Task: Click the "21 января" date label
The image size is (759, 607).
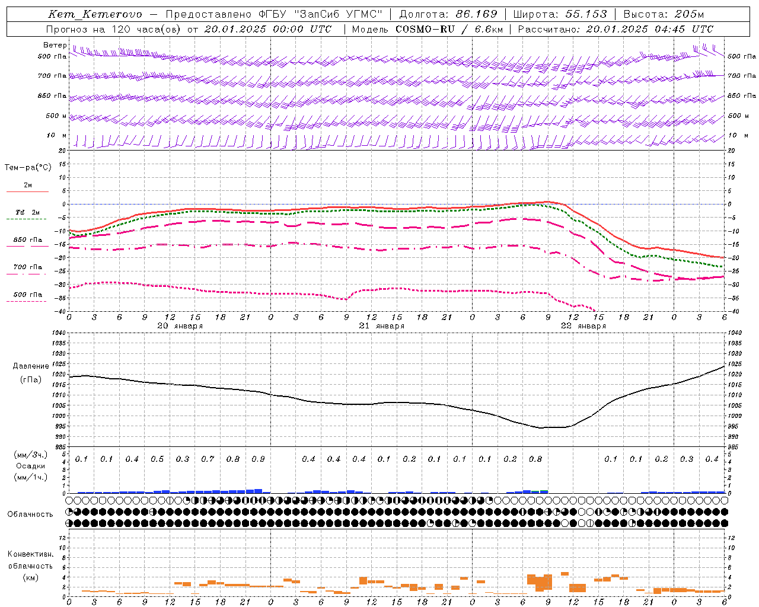Action: tap(381, 326)
